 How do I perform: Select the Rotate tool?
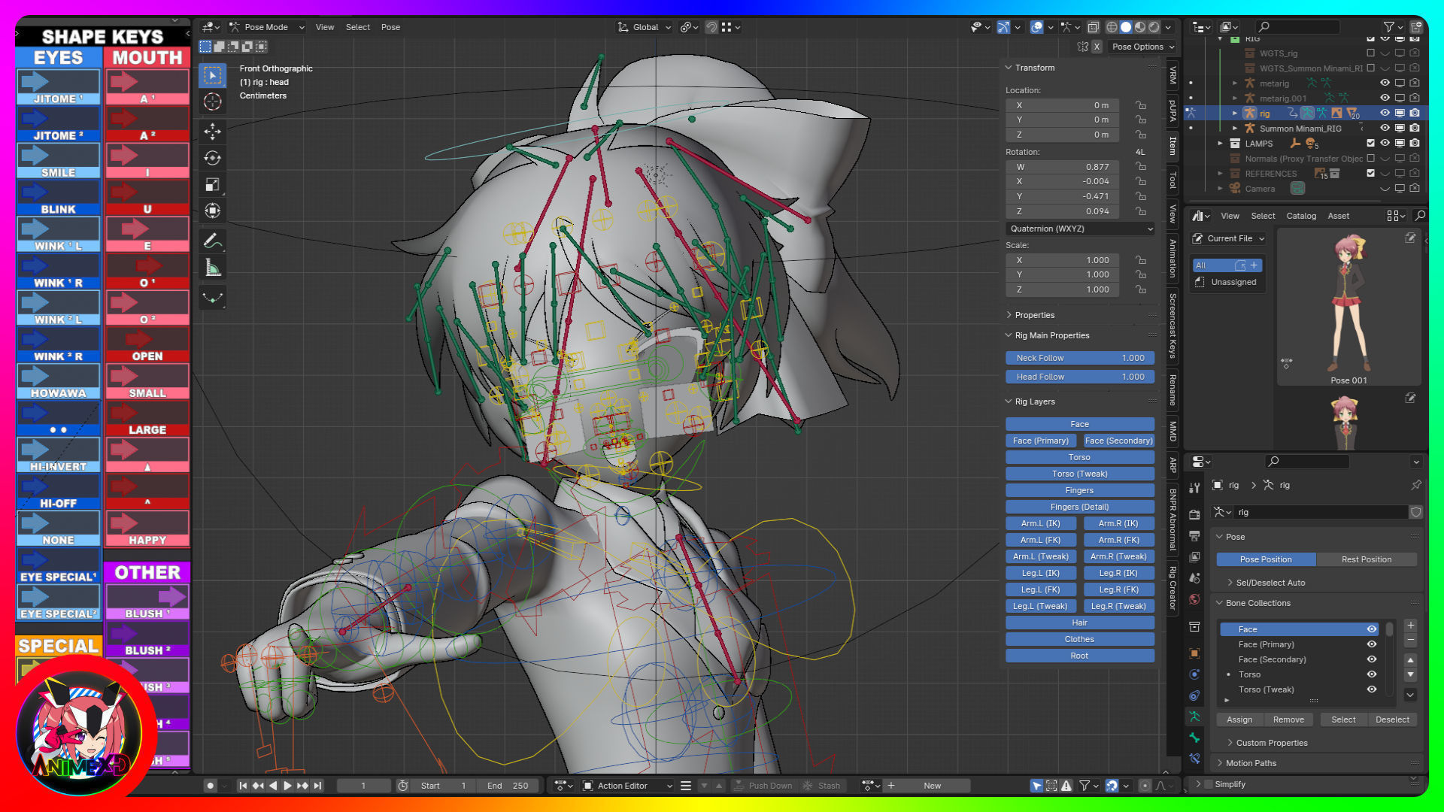(213, 158)
